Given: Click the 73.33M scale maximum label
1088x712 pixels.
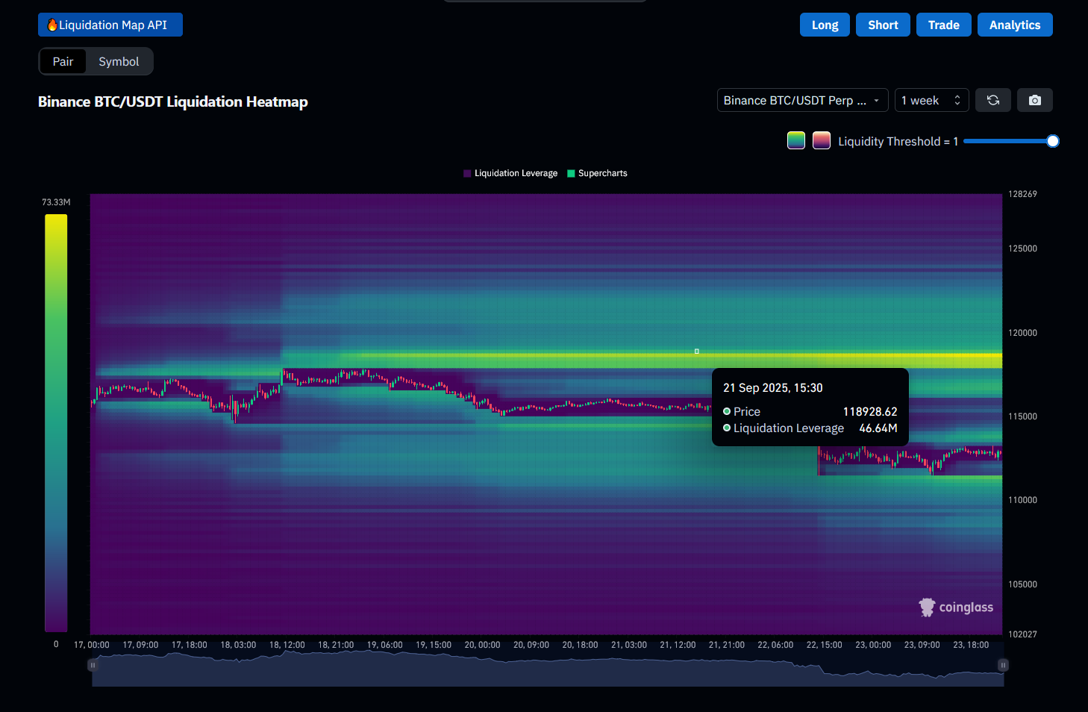Looking at the screenshot, I should point(56,202).
